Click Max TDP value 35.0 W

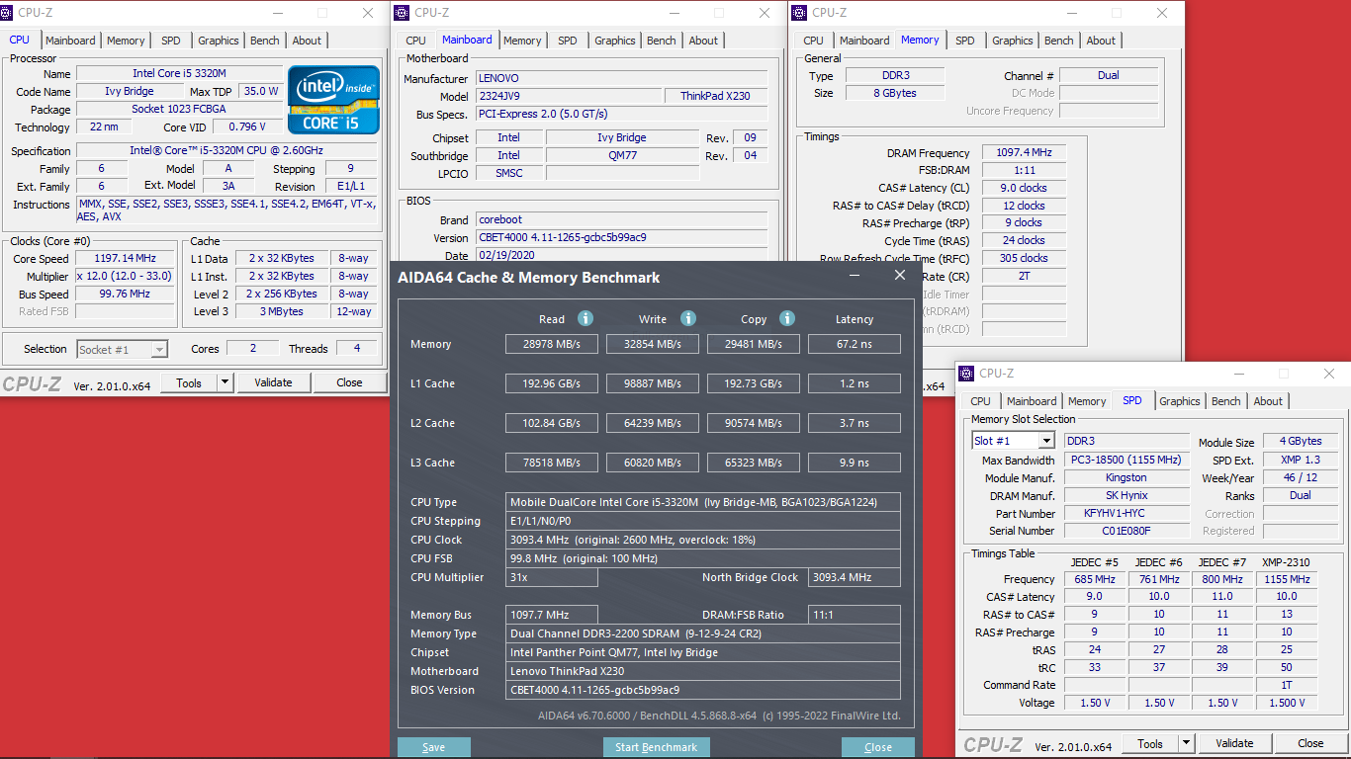click(261, 91)
